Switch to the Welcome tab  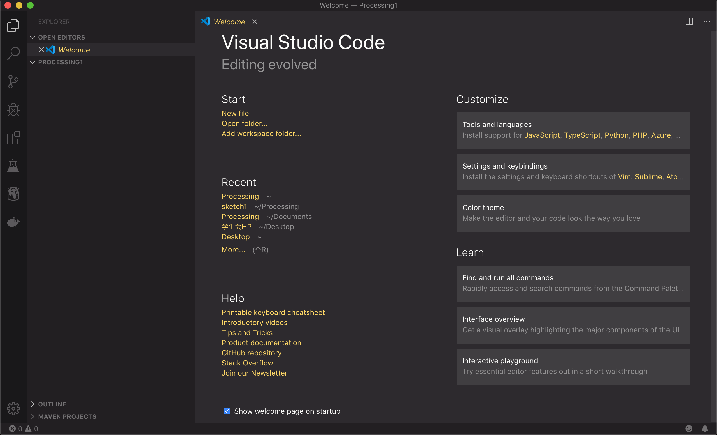(x=229, y=22)
